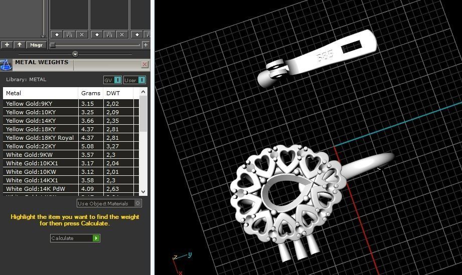Toggle the GV library switch

112,80
